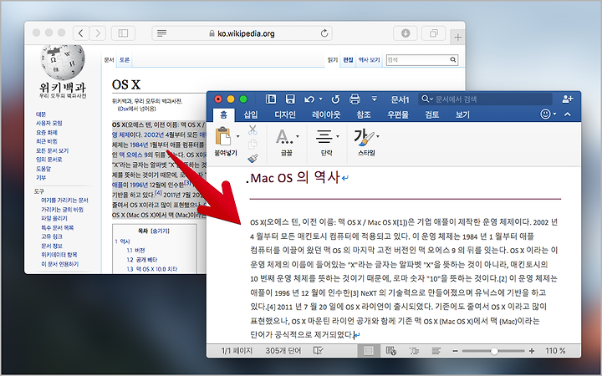Go to the 검토 ribbon tab
The width and height of the screenshot is (602, 376).
coord(432,114)
